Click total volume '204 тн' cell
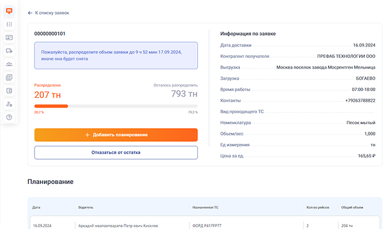 coord(347,226)
